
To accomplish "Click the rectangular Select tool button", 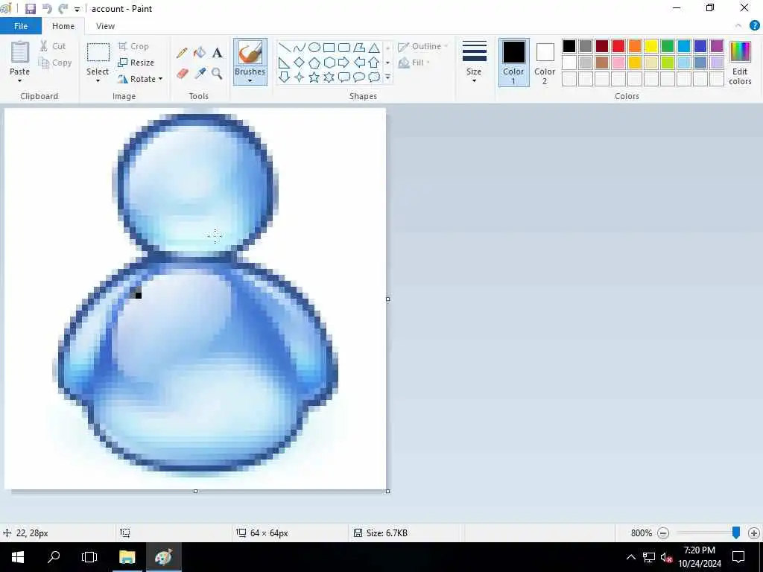I will point(98,54).
